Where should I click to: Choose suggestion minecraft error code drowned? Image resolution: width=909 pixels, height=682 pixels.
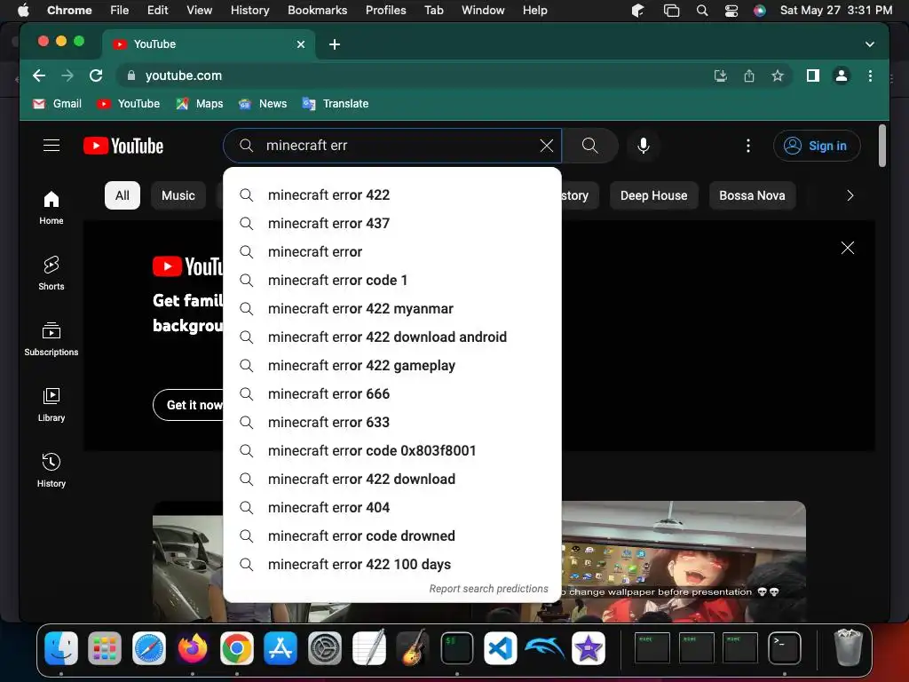coord(392,535)
